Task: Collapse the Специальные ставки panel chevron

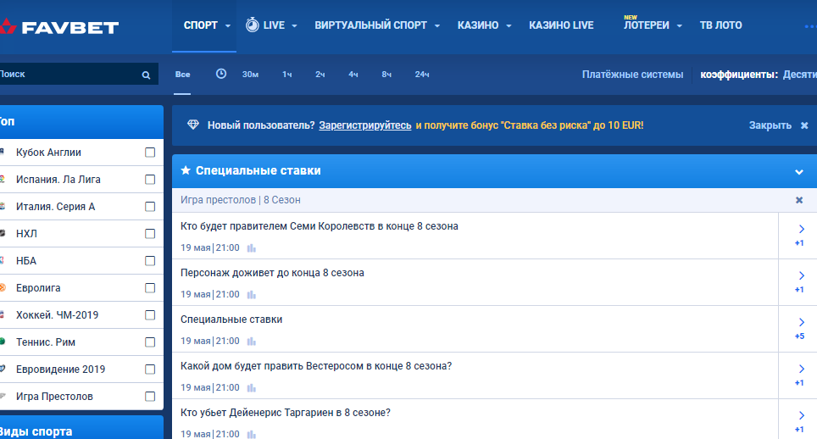Action: 798,172
